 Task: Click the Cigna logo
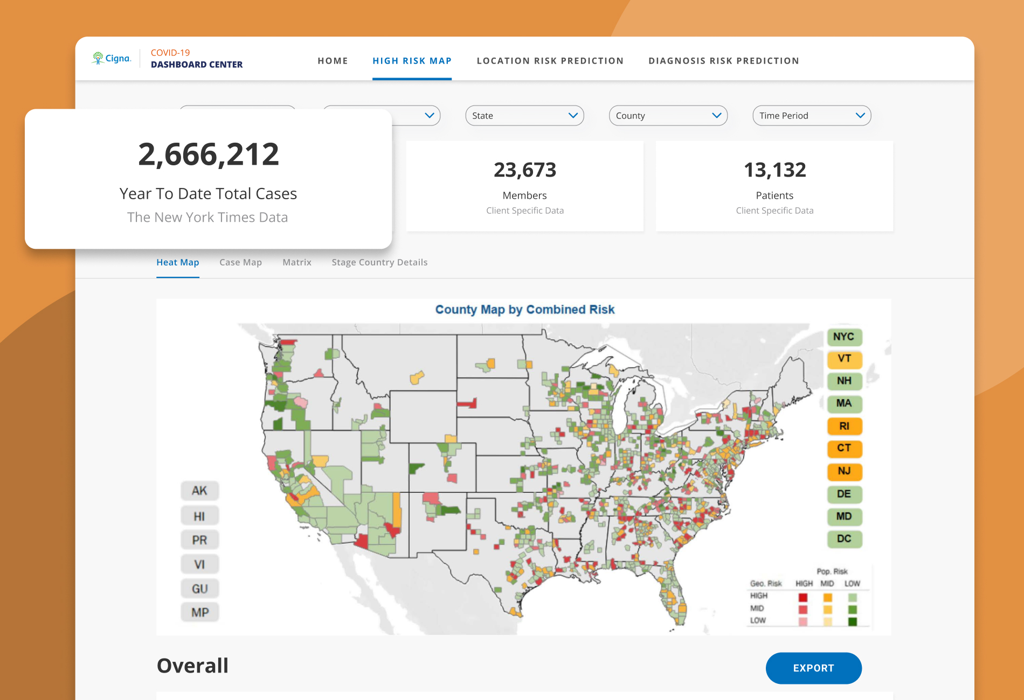point(112,58)
